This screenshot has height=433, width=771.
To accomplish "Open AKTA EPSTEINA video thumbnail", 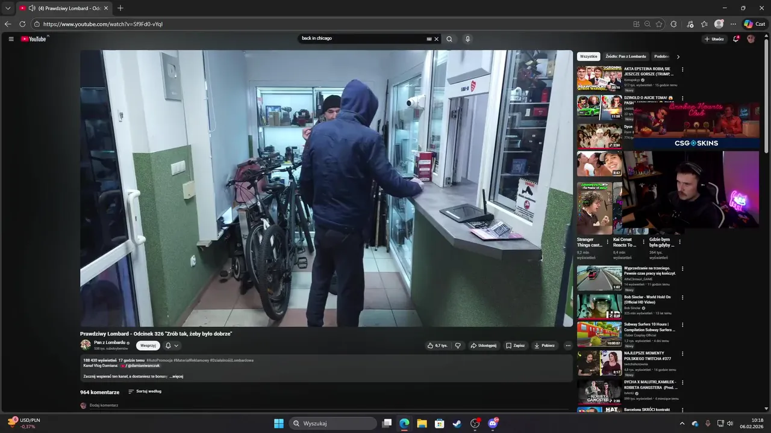I will tap(599, 78).
